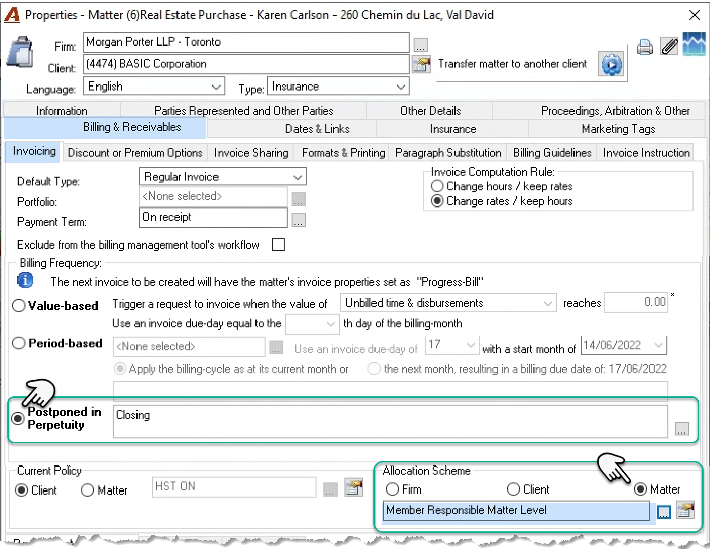
Task: Click the Postponed in Perpetuity ellipsis button
Action: [682, 429]
